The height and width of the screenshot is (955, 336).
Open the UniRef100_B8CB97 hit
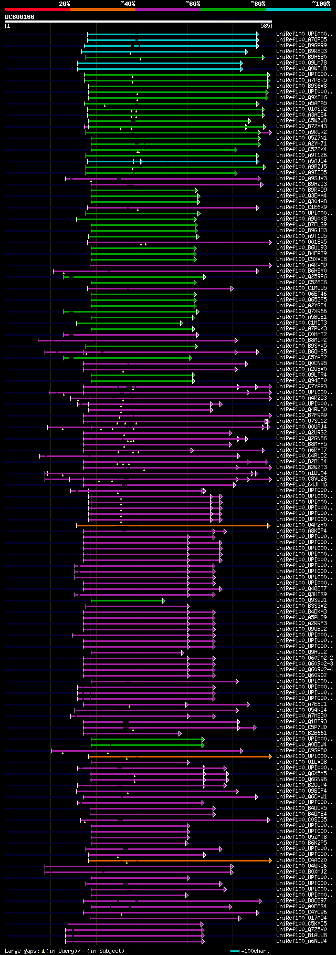pyautogui.click(x=301, y=901)
